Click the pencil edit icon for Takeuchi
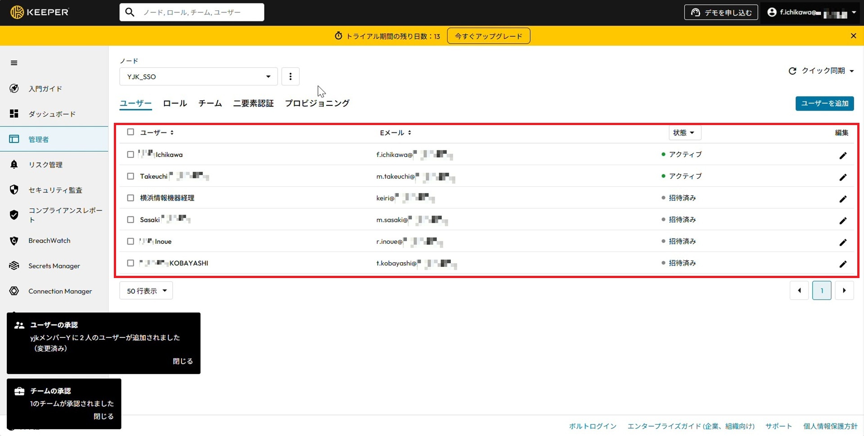This screenshot has width=864, height=436. (x=842, y=177)
